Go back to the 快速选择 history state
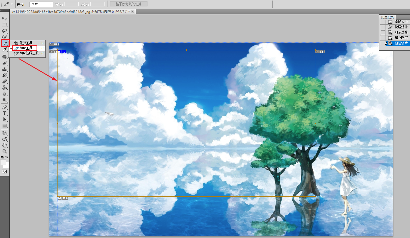The height and width of the screenshot is (238, 410). click(x=398, y=27)
